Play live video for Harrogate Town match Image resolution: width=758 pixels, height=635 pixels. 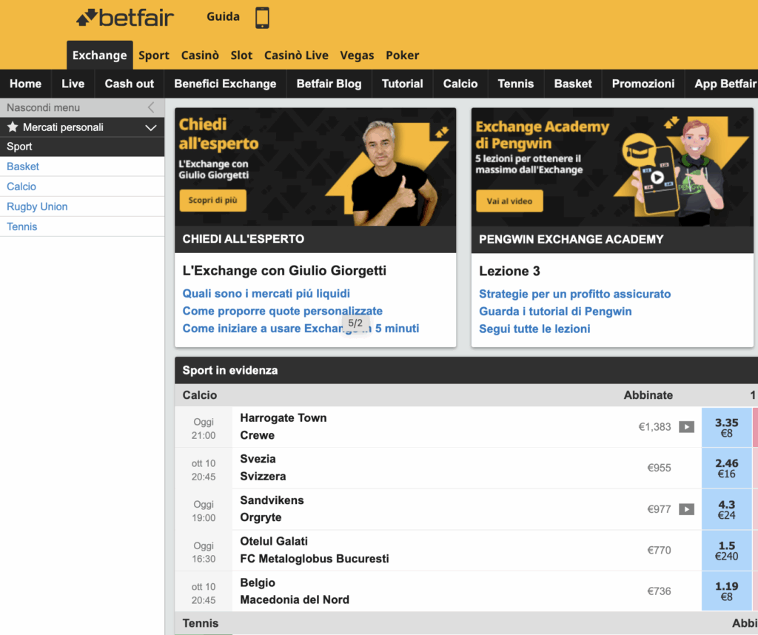point(686,427)
